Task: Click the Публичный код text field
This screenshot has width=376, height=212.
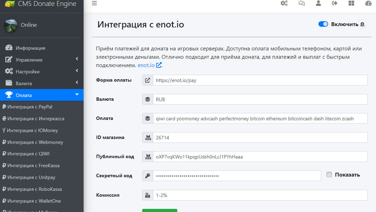Action: click(260, 157)
